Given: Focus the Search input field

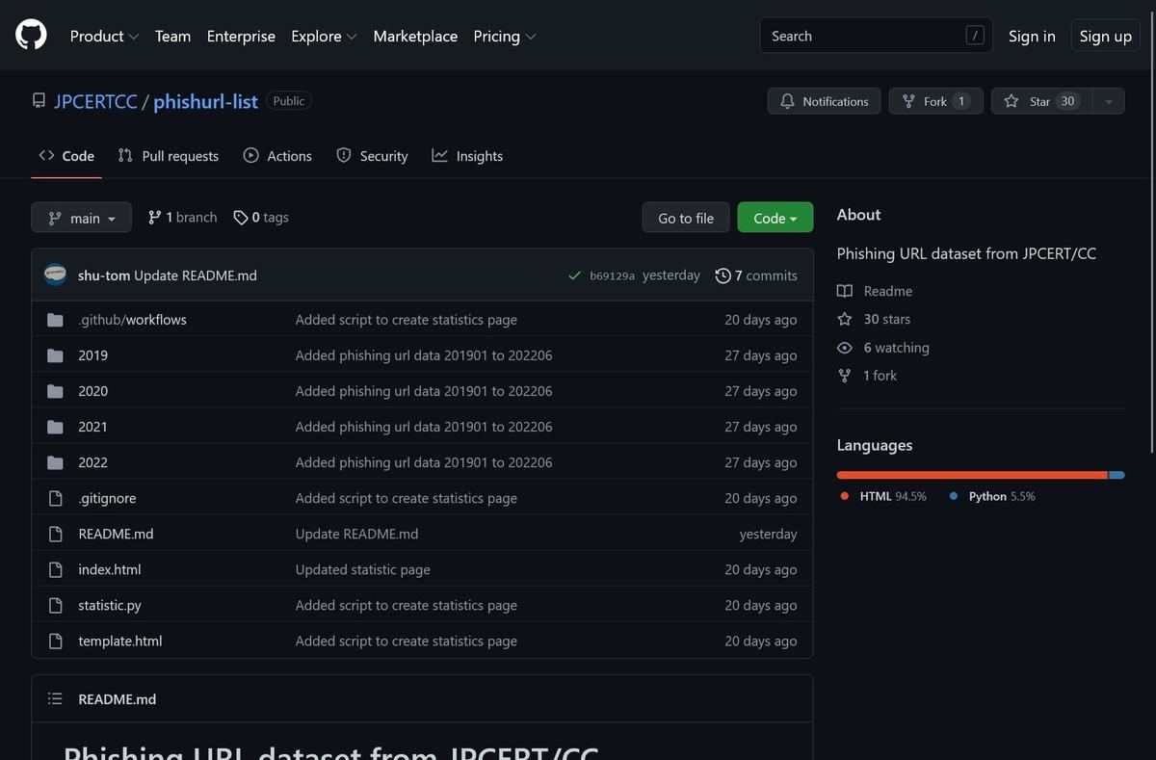Looking at the screenshot, I should [x=876, y=36].
